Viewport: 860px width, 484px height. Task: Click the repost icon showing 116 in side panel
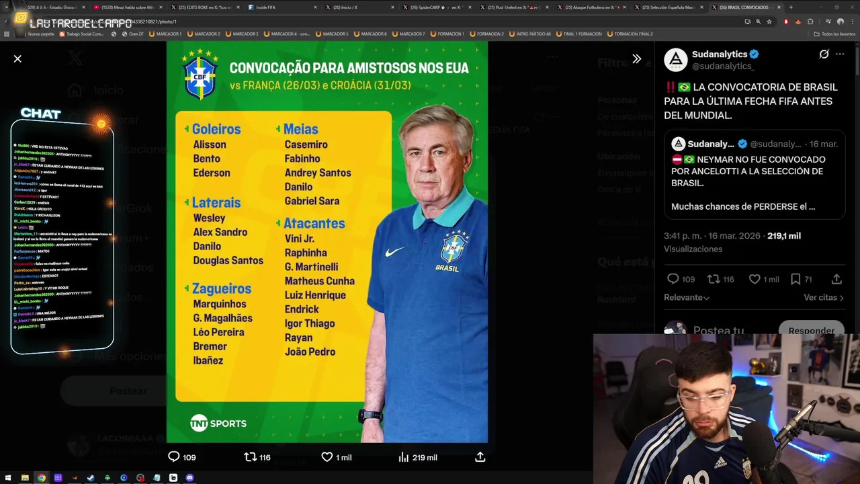[713, 279]
